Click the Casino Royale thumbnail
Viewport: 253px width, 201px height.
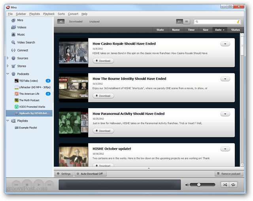click(x=74, y=53)
